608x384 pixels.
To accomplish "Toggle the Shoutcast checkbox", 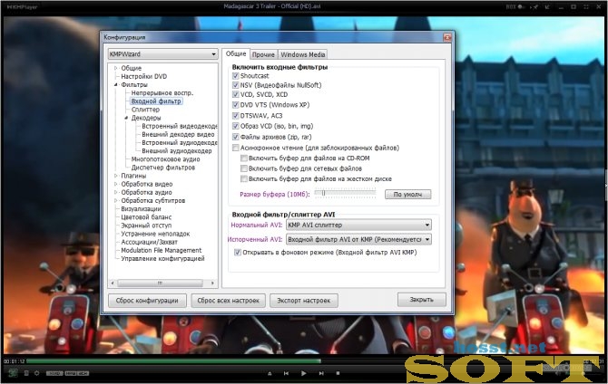I will click(x=235, y=76).
